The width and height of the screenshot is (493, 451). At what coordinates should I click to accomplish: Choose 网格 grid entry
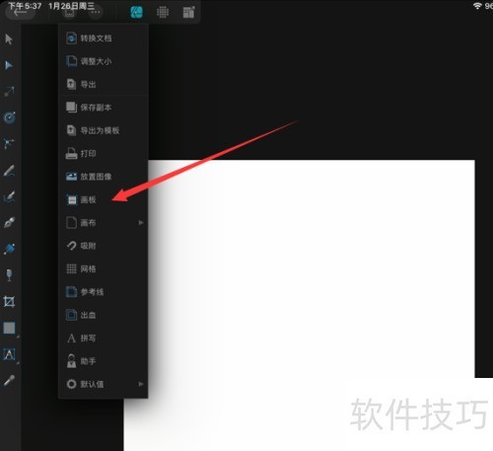[x=104, y=268]
